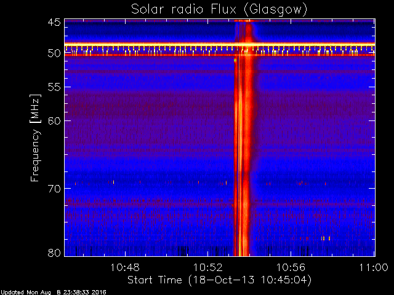Click the plot title "Solar radio Flux (Glasgow)"
Image resolution: width=394 pixels, height=295 pixels.
click(219, 10)
